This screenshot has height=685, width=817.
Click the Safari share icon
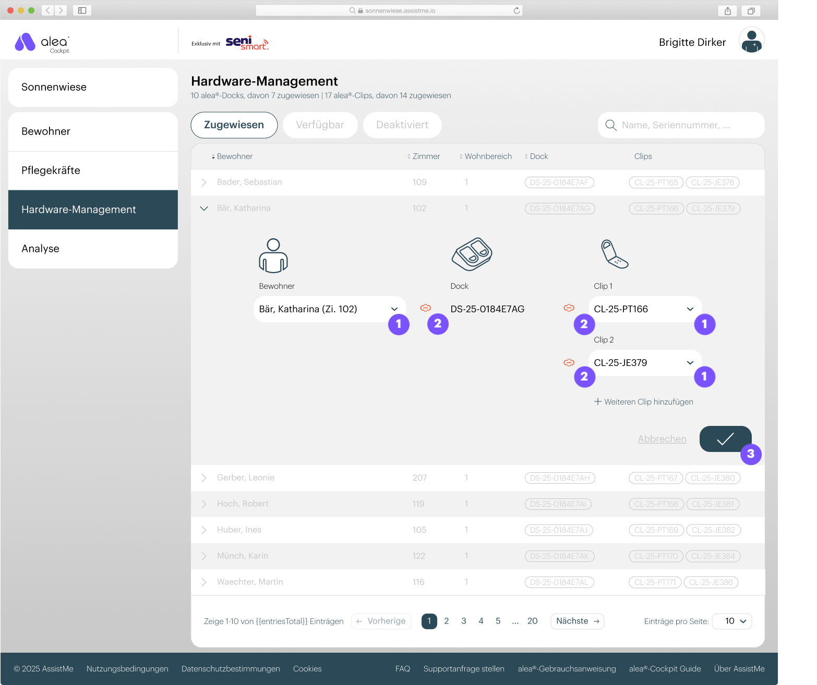(x=727, y=10)
